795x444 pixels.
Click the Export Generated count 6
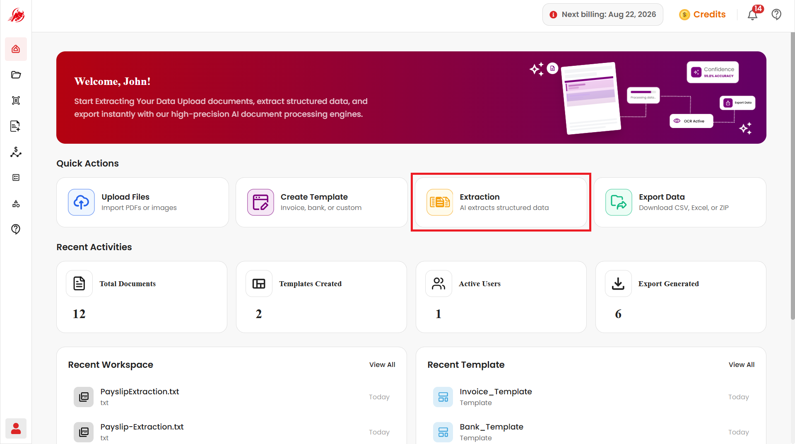[x=618, y=314]
